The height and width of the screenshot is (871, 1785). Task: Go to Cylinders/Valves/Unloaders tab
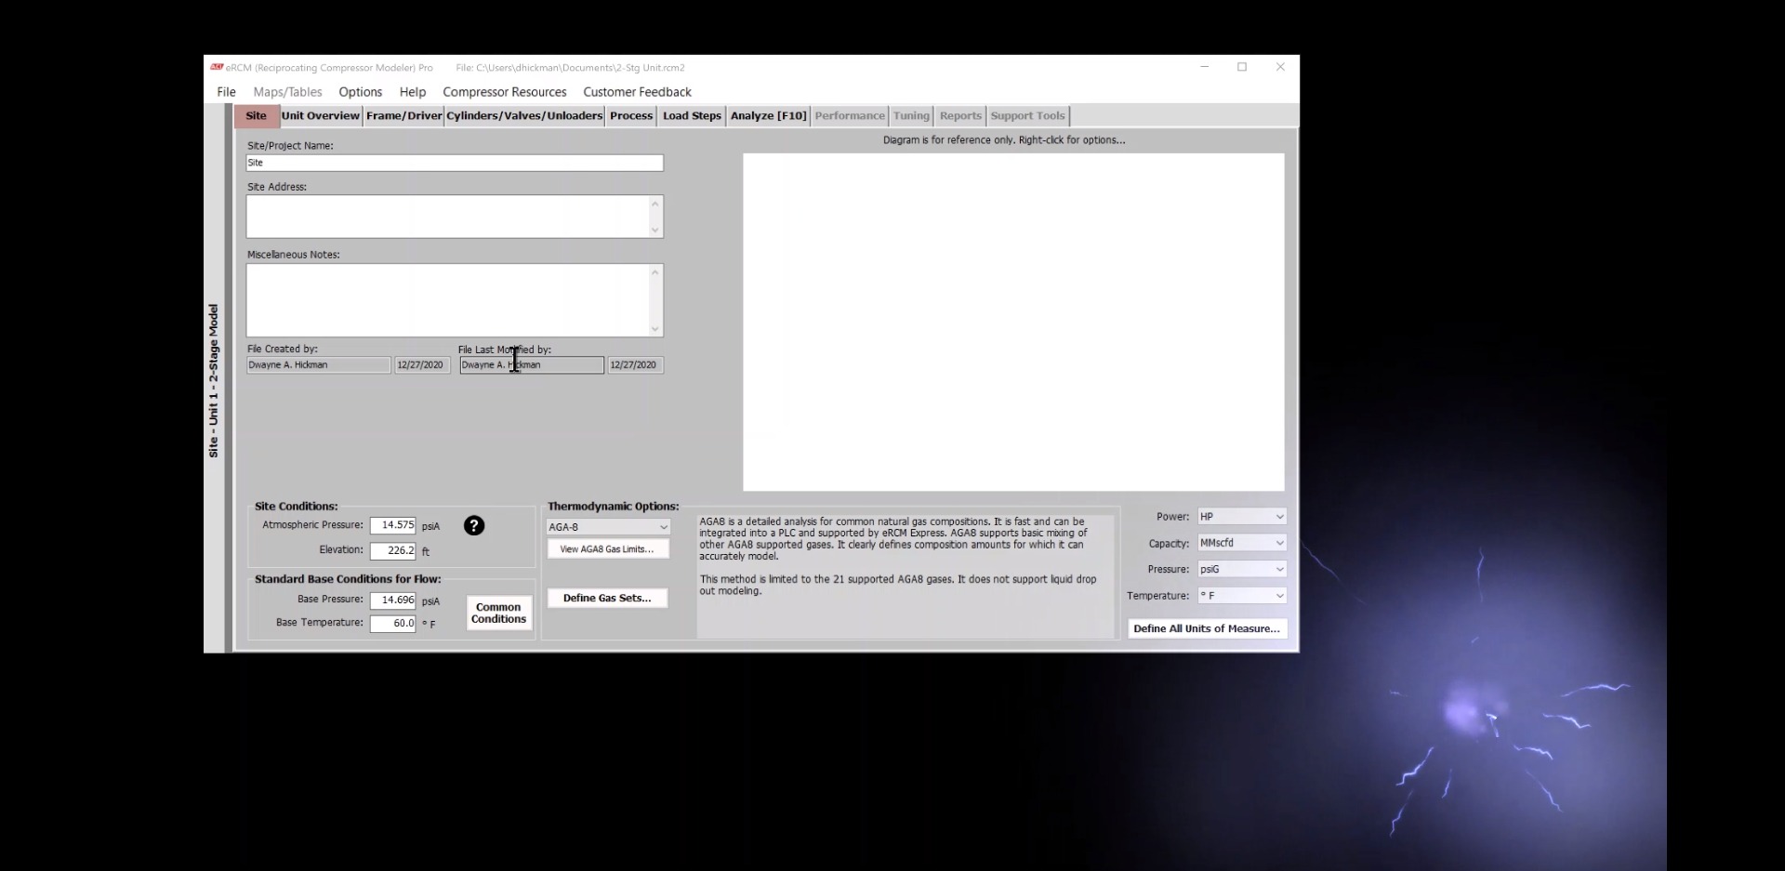coord(524,116)
